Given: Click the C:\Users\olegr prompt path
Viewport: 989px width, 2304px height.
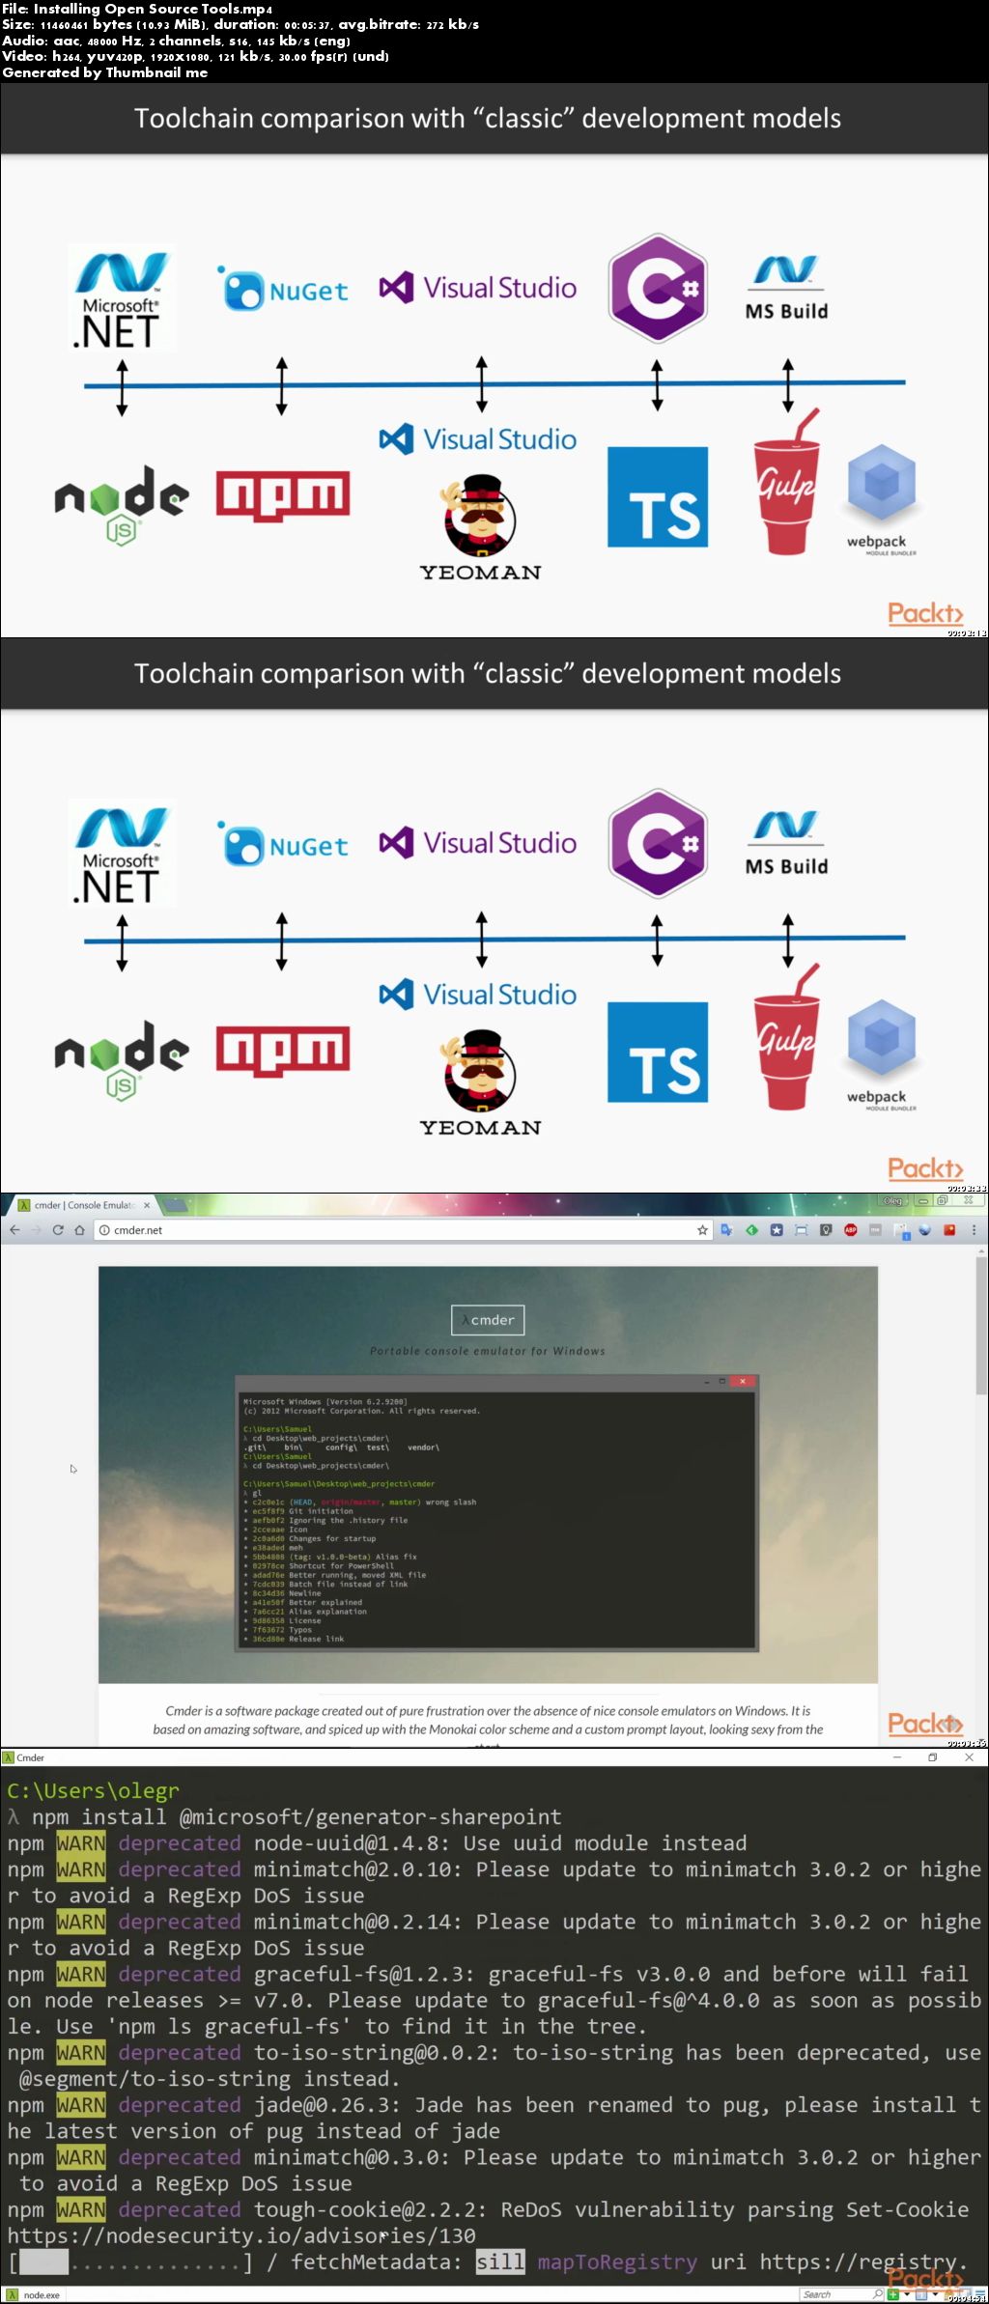Looking at the screenshot, I should (x=93, y=1791).
